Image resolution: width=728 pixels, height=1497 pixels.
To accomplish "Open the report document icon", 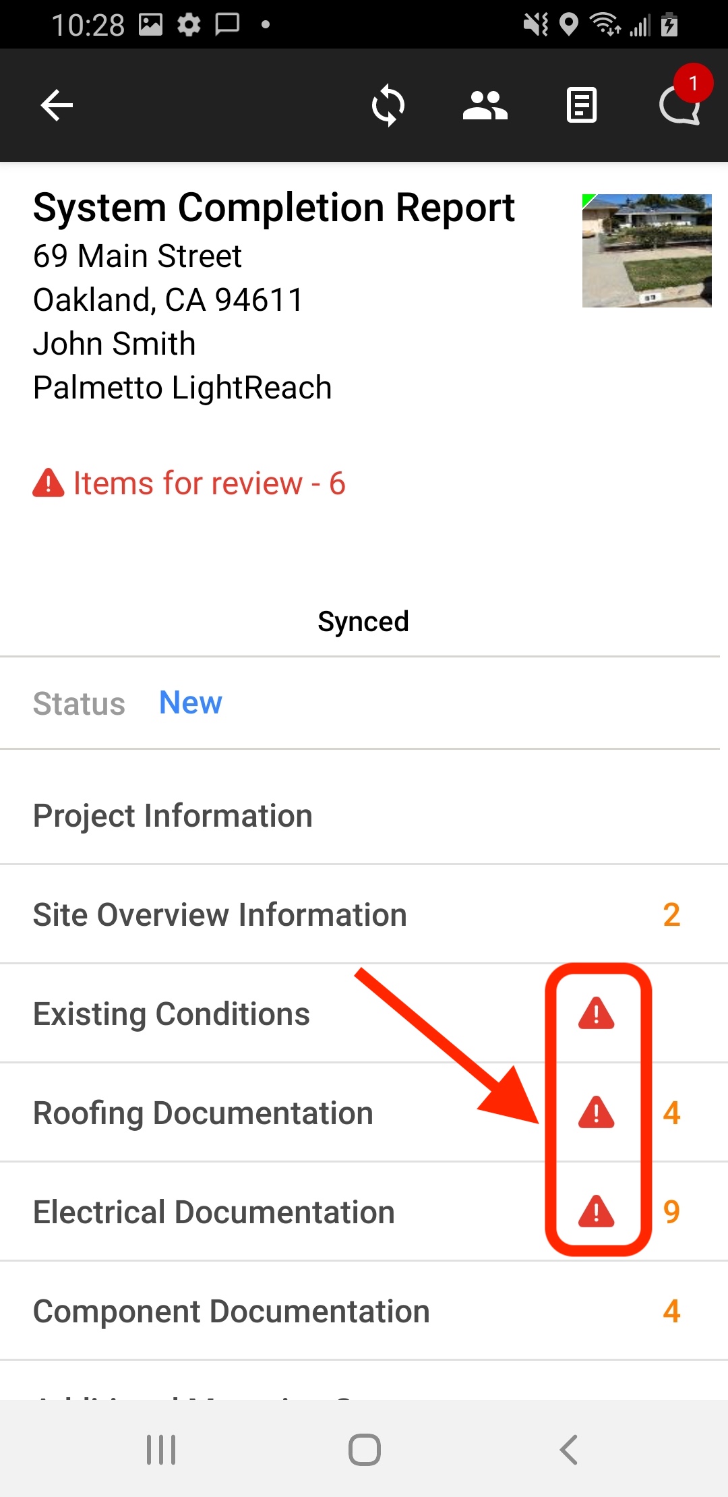I will point(582,106).
